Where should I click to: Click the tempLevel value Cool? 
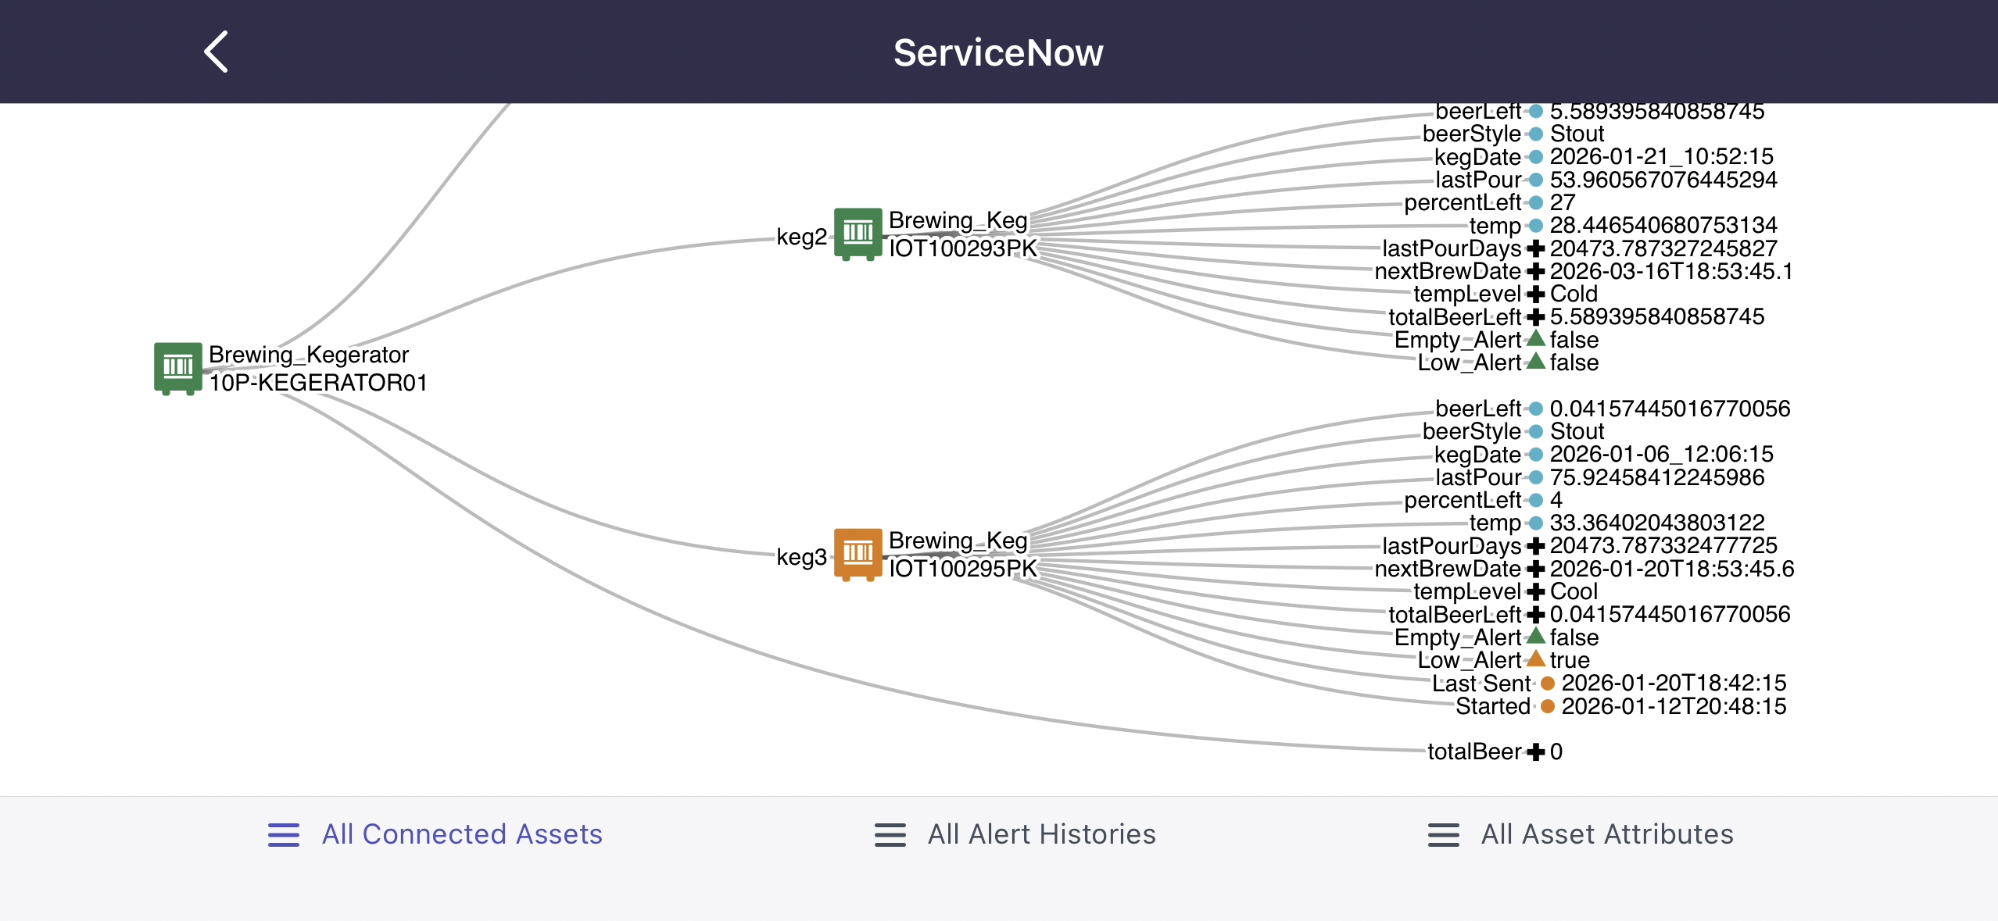tap(1574, 591)
